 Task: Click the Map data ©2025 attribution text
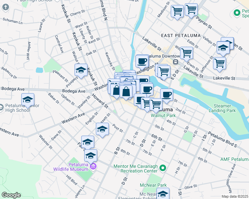click(235, 197)
